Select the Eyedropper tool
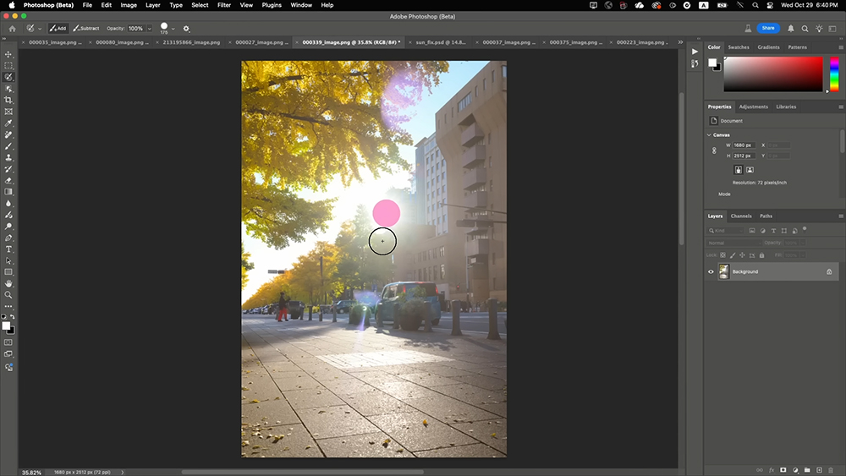846x476 pixels. (x=8, y=123)
